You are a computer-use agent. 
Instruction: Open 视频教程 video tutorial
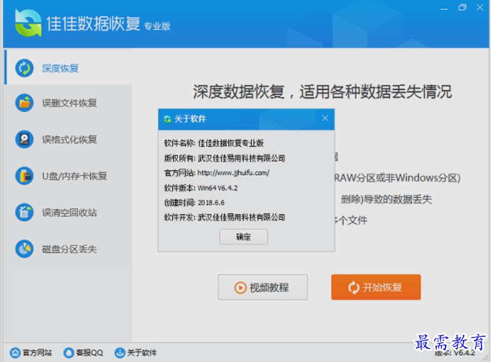tap(263, 287)
